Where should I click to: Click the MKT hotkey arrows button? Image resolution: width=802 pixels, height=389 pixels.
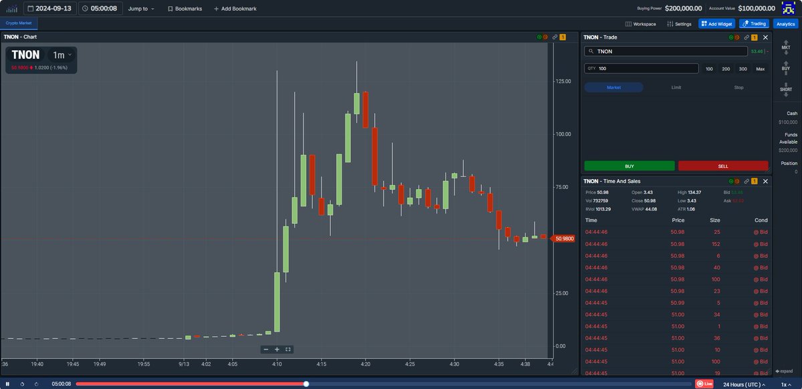click(x=786, y=47)
